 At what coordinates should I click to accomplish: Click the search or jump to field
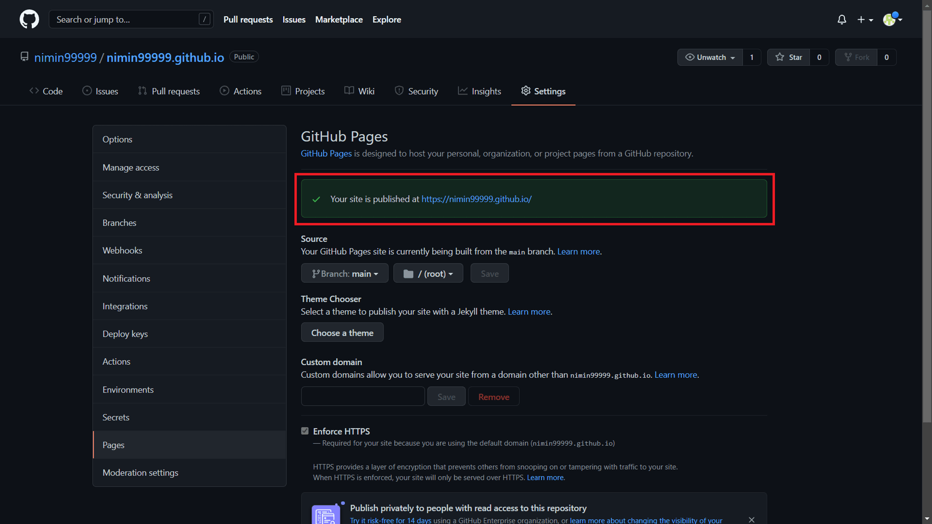click(131, 19)
